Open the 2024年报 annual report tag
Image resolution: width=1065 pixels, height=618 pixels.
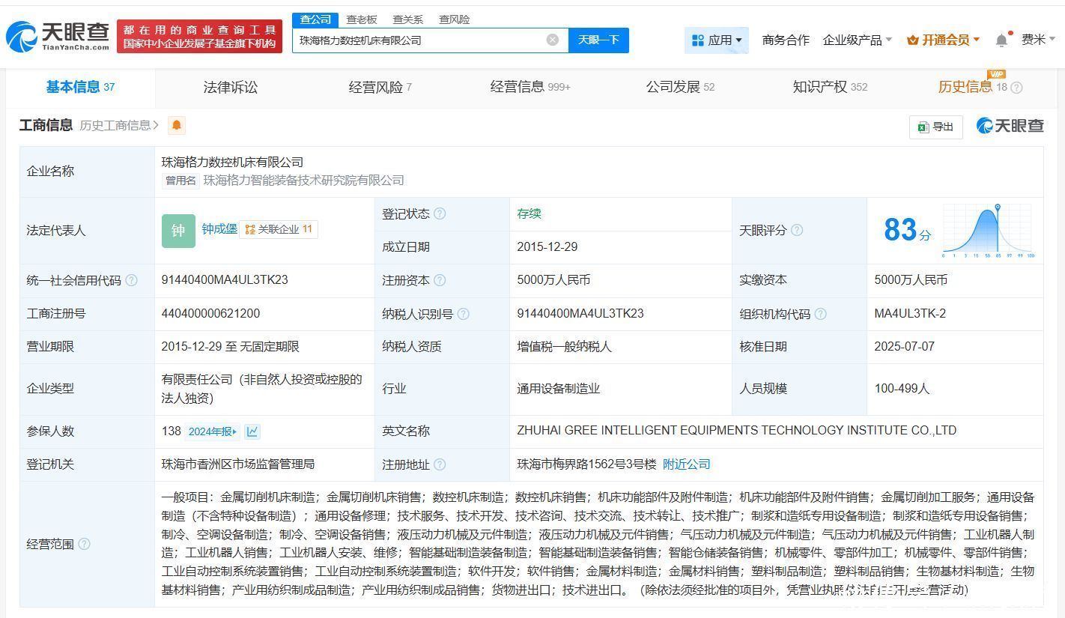tap(213, 431)
